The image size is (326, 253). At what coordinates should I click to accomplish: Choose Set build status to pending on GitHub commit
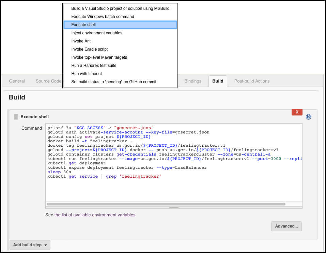[120, 82]
